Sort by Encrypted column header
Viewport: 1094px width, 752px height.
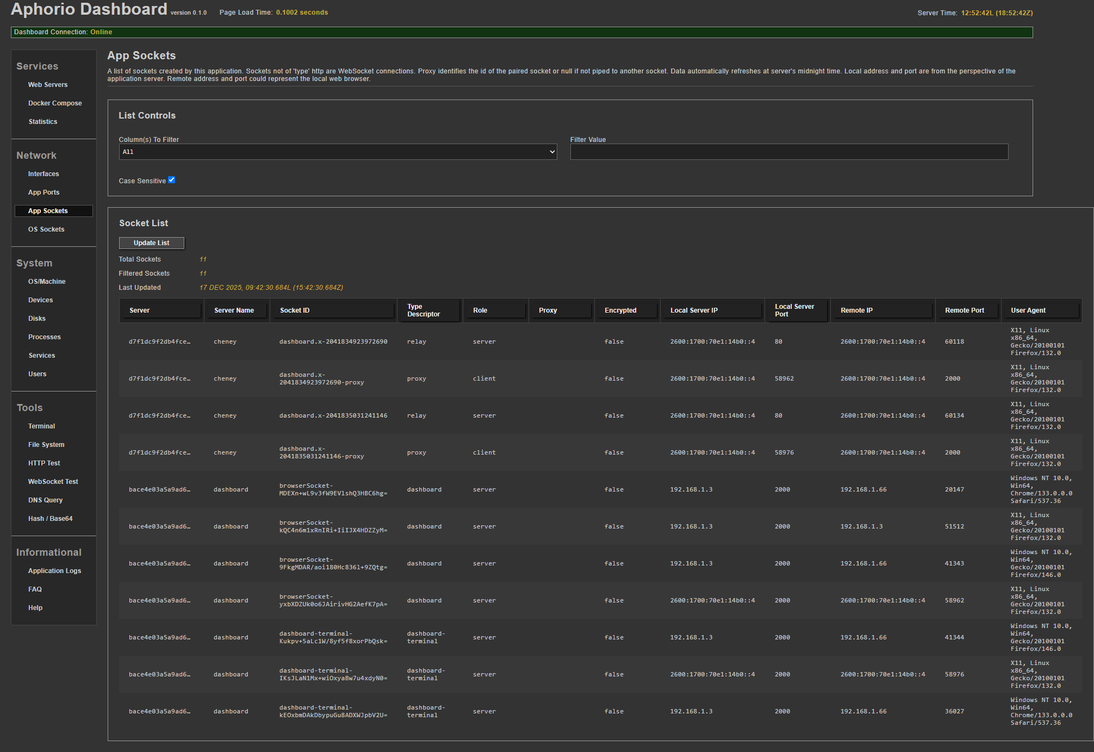point(626,310)
